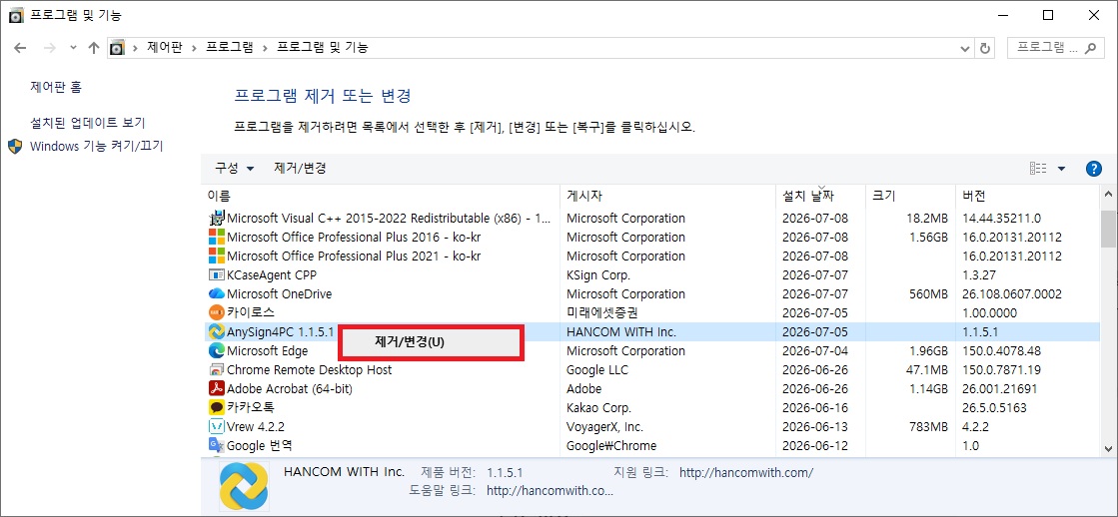Viewport: 1118px width, 517px height.
Task: Click KSign Corp. publisher cell
Action: point(598,274)
